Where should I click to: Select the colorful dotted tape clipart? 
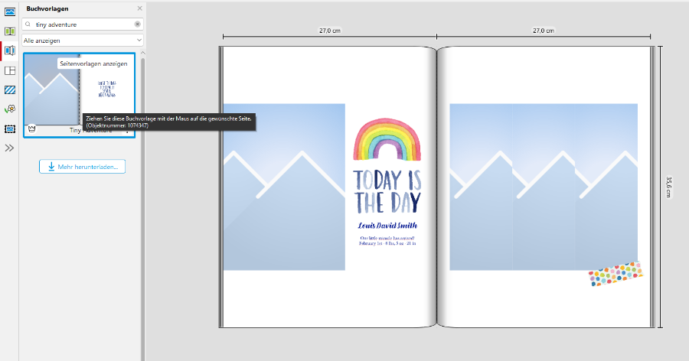coord(616,274)
